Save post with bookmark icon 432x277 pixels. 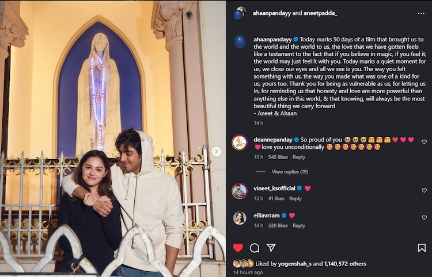422,248
